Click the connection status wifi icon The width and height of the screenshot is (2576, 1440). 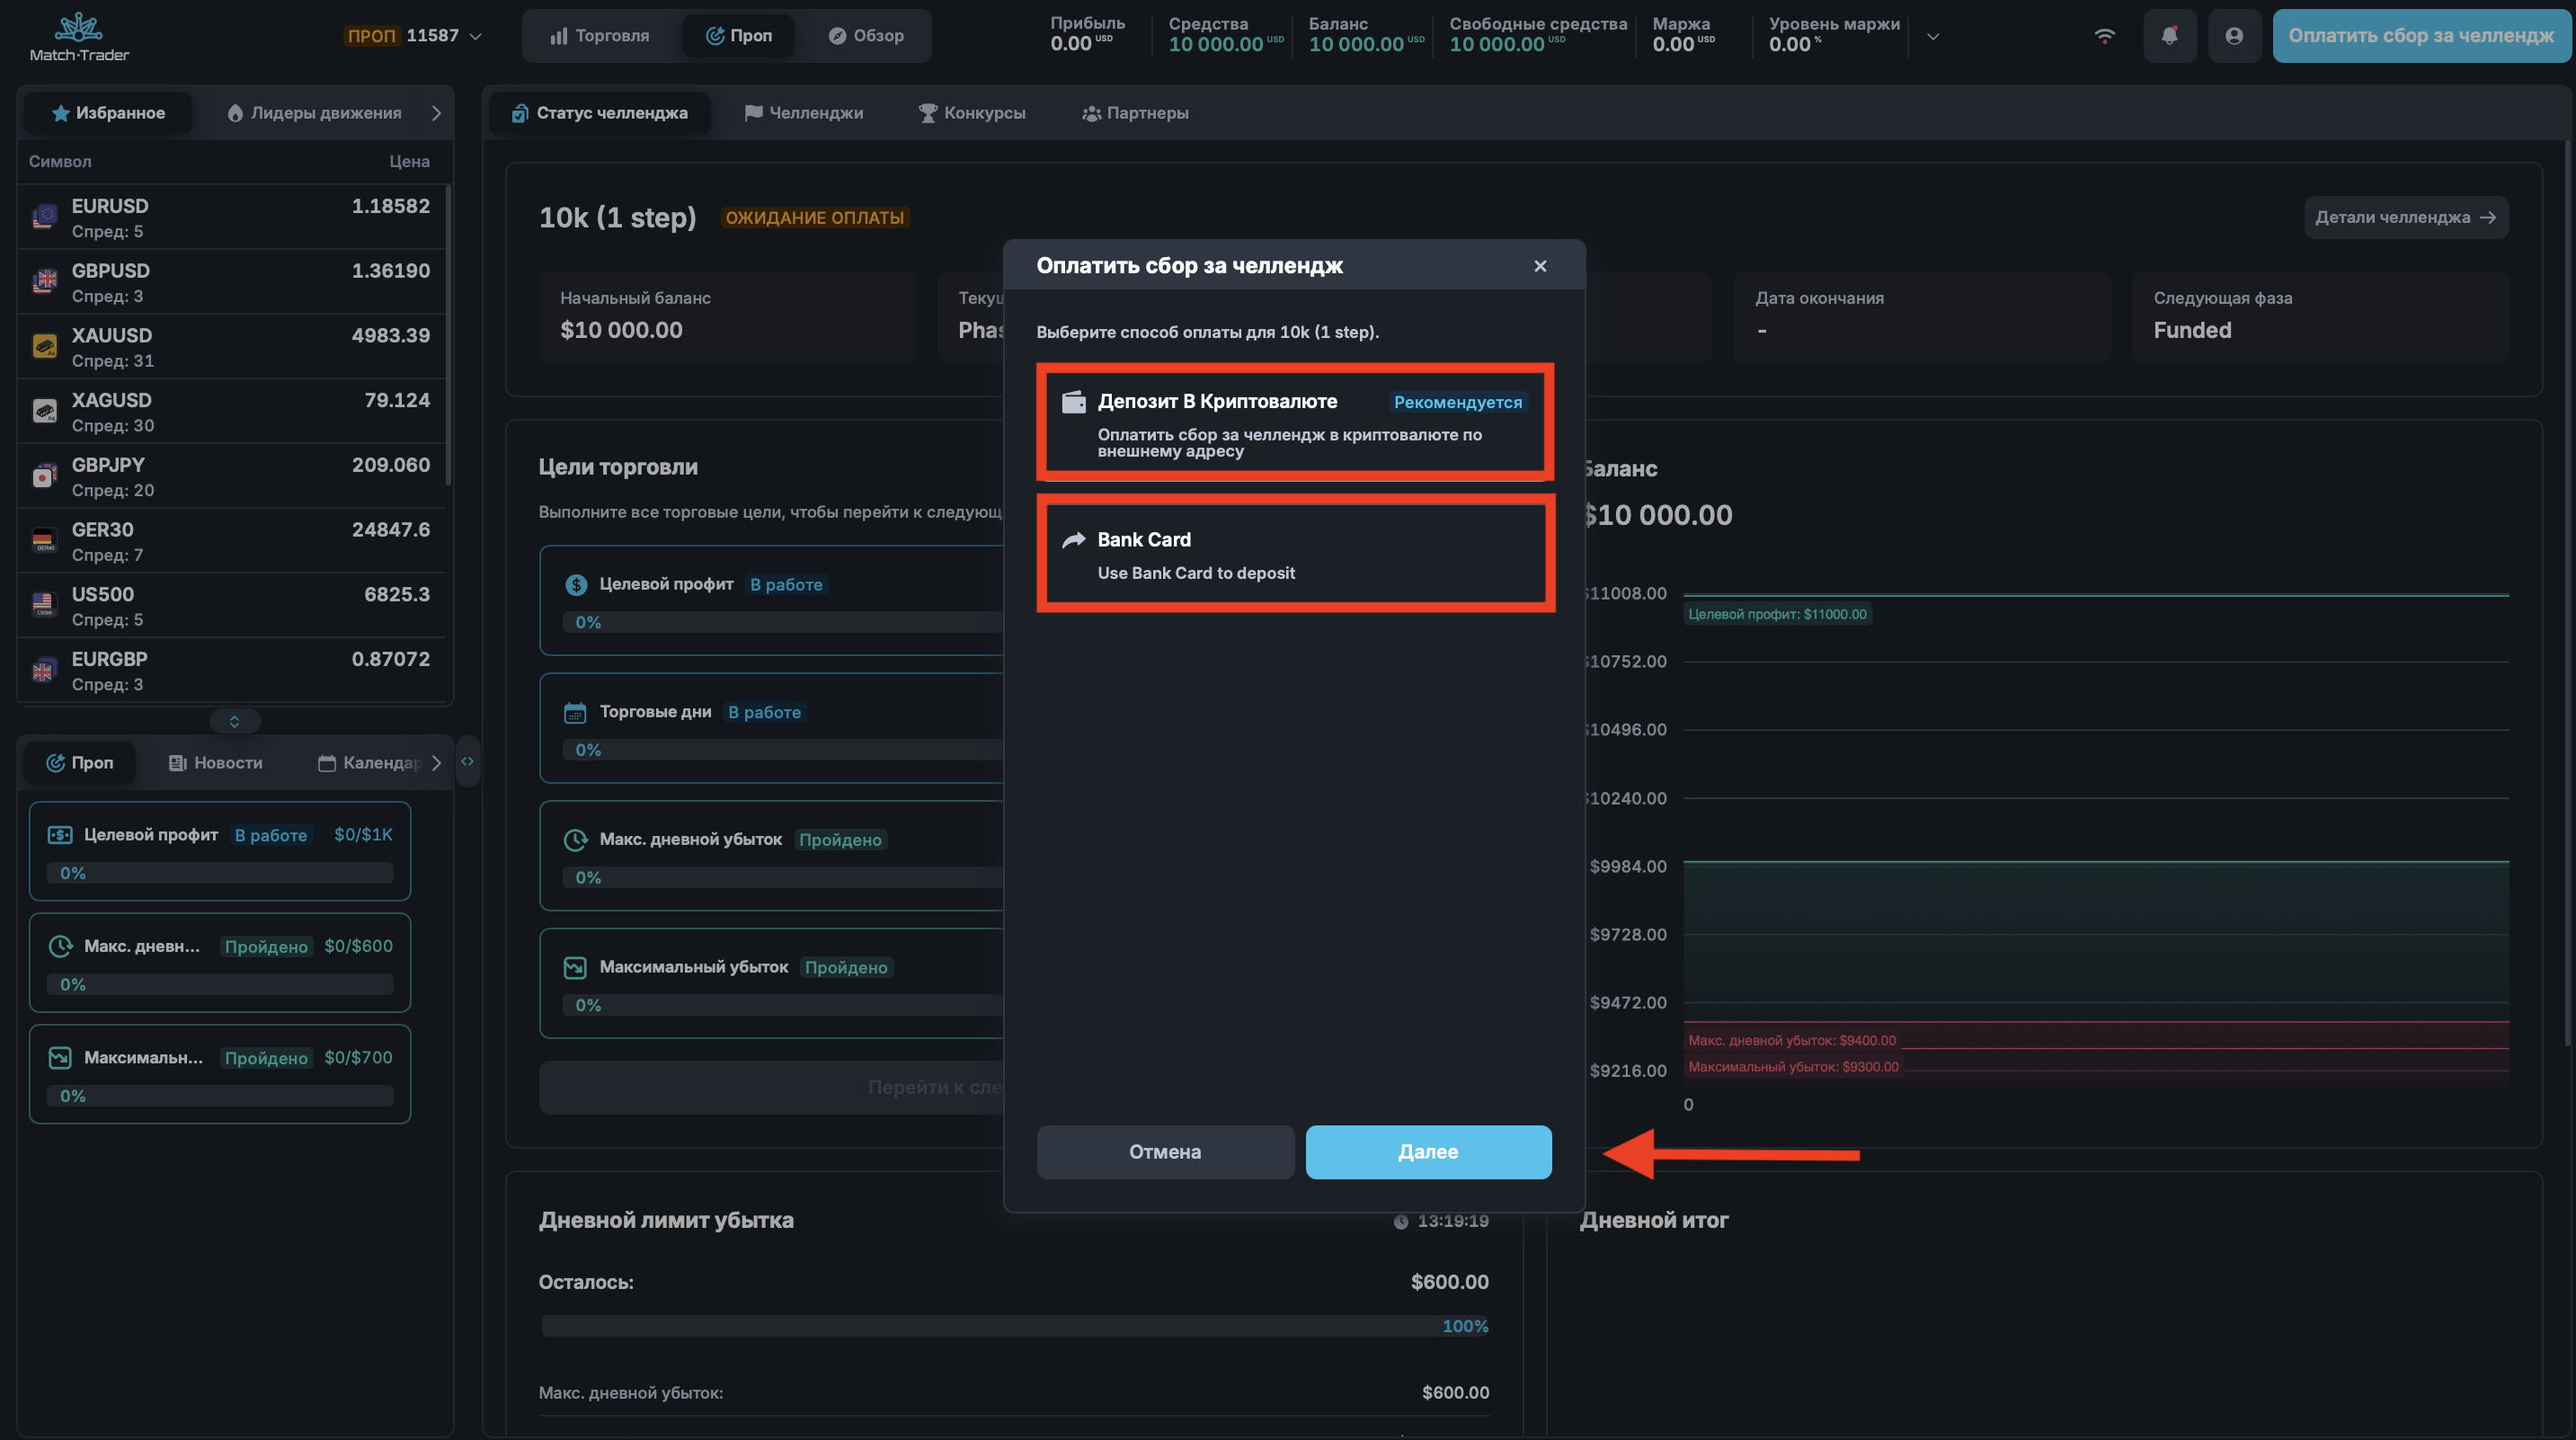[2105, 36]
